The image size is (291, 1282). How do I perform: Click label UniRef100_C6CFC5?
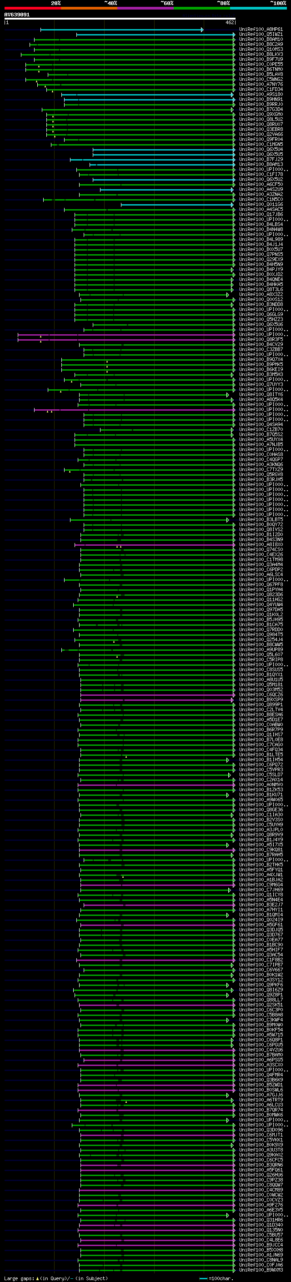point(261,1161)
